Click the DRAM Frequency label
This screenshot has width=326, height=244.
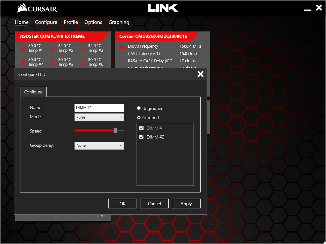tap(143, 46)
